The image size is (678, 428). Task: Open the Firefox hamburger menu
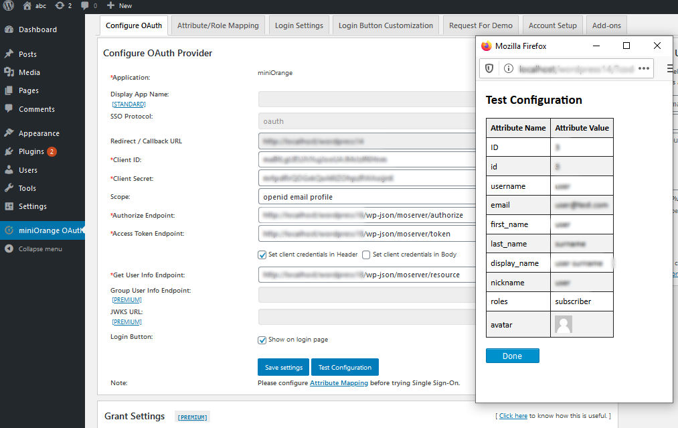[670, 68]
